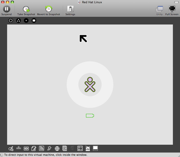This screenshot has width=180, height=157.
Task: Open the Write activity pencil icon
Action: pyautogui.click(x=34, y=148)
